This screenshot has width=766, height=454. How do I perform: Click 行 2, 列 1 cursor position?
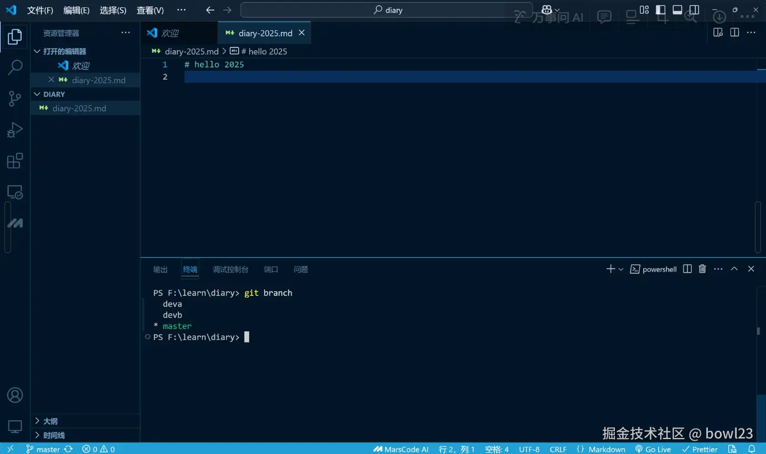[x=457, y=449]
